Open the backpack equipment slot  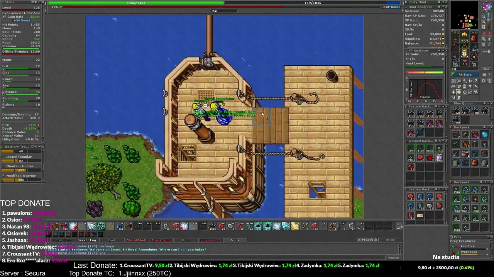pos(474,38)
